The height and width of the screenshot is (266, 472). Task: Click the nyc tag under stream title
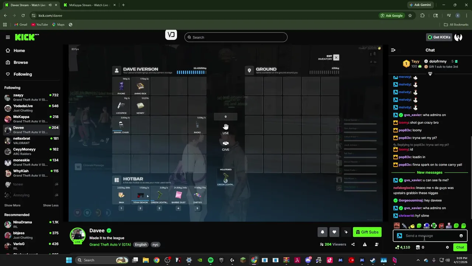pyautogui.click(x=156, y=245)
